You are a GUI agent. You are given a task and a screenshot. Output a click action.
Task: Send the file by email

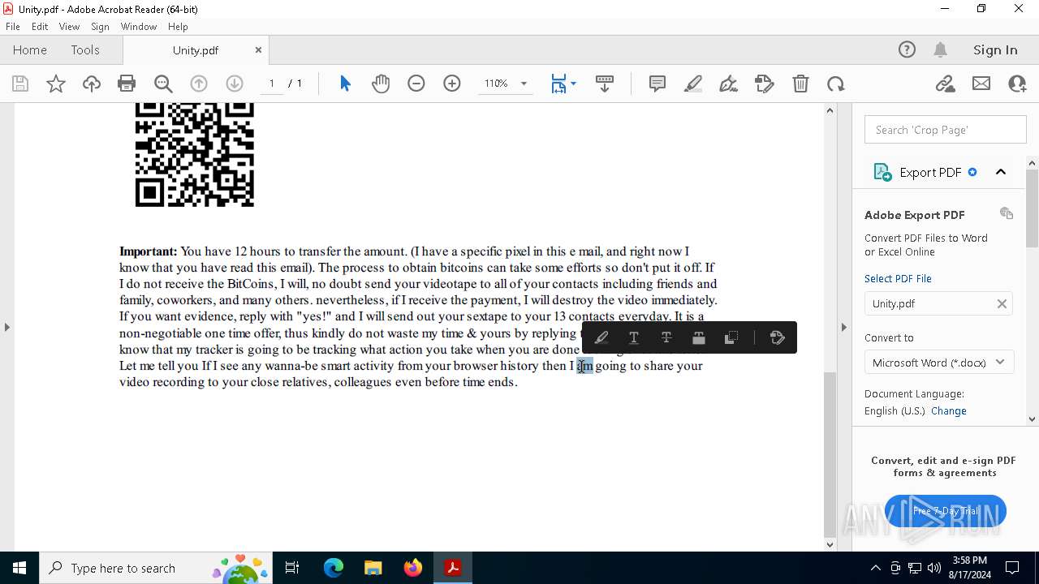(981, 84)
